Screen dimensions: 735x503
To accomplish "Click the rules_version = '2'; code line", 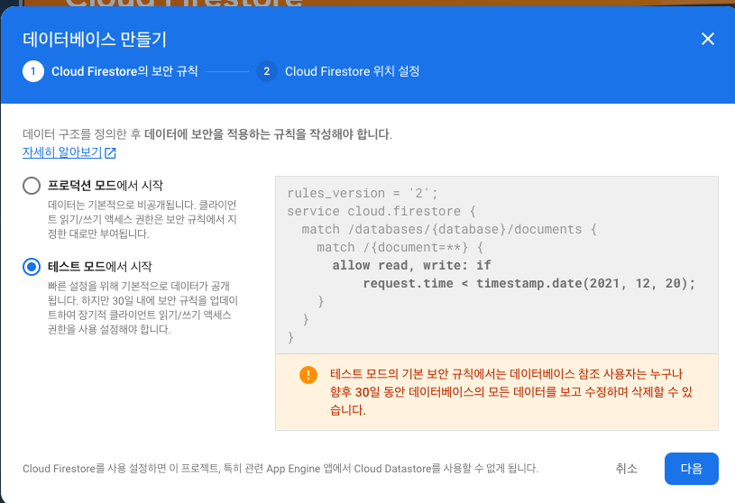I will [x=363, y=193].
